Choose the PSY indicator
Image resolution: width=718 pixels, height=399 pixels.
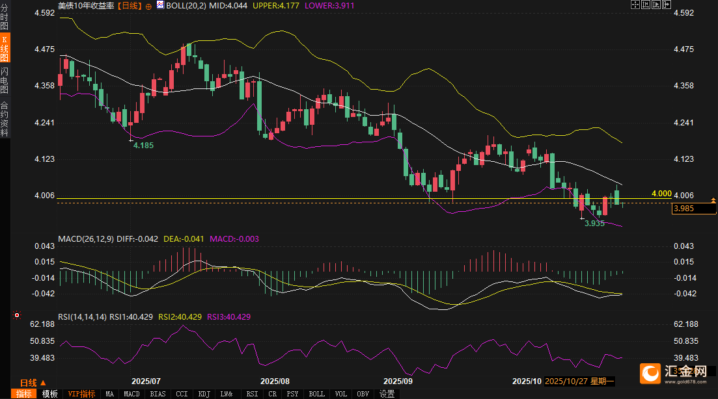[x=293, y=394]
